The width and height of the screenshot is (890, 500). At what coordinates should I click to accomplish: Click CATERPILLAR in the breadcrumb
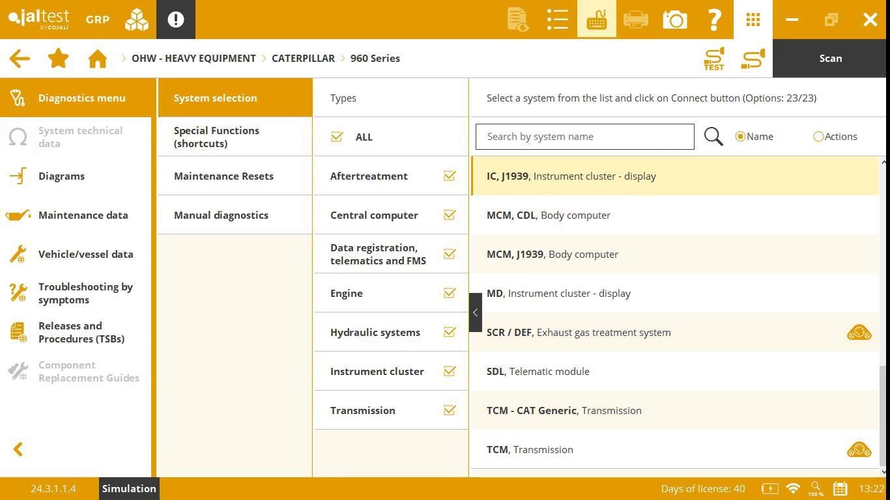coord(303,59)
